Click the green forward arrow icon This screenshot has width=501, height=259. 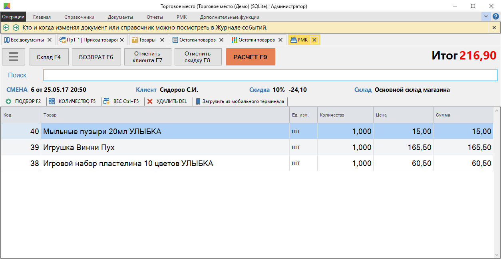click(16, 28)
